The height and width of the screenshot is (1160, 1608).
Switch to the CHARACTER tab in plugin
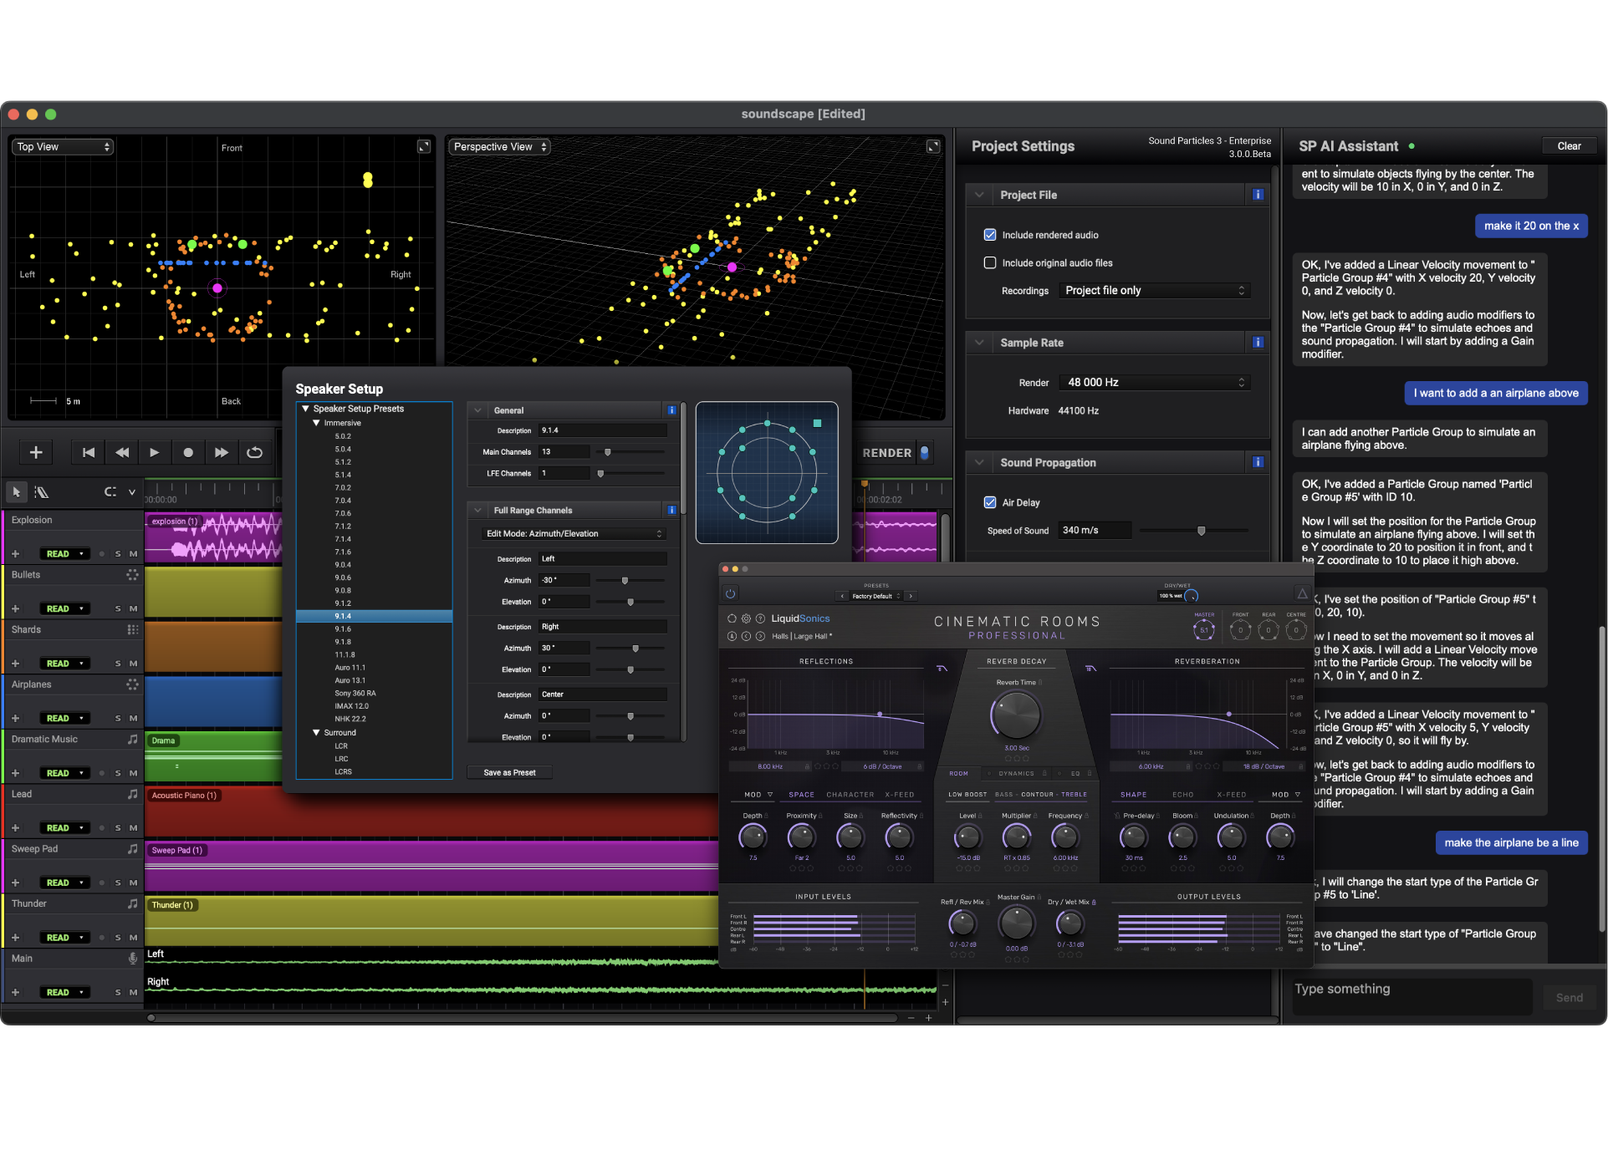(850, 795)
